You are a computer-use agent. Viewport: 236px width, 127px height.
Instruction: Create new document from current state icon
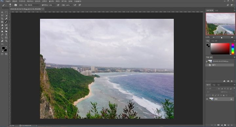[x=224, y=81]
